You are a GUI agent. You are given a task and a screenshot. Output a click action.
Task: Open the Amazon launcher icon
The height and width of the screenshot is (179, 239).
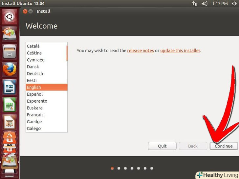(10, 145)
